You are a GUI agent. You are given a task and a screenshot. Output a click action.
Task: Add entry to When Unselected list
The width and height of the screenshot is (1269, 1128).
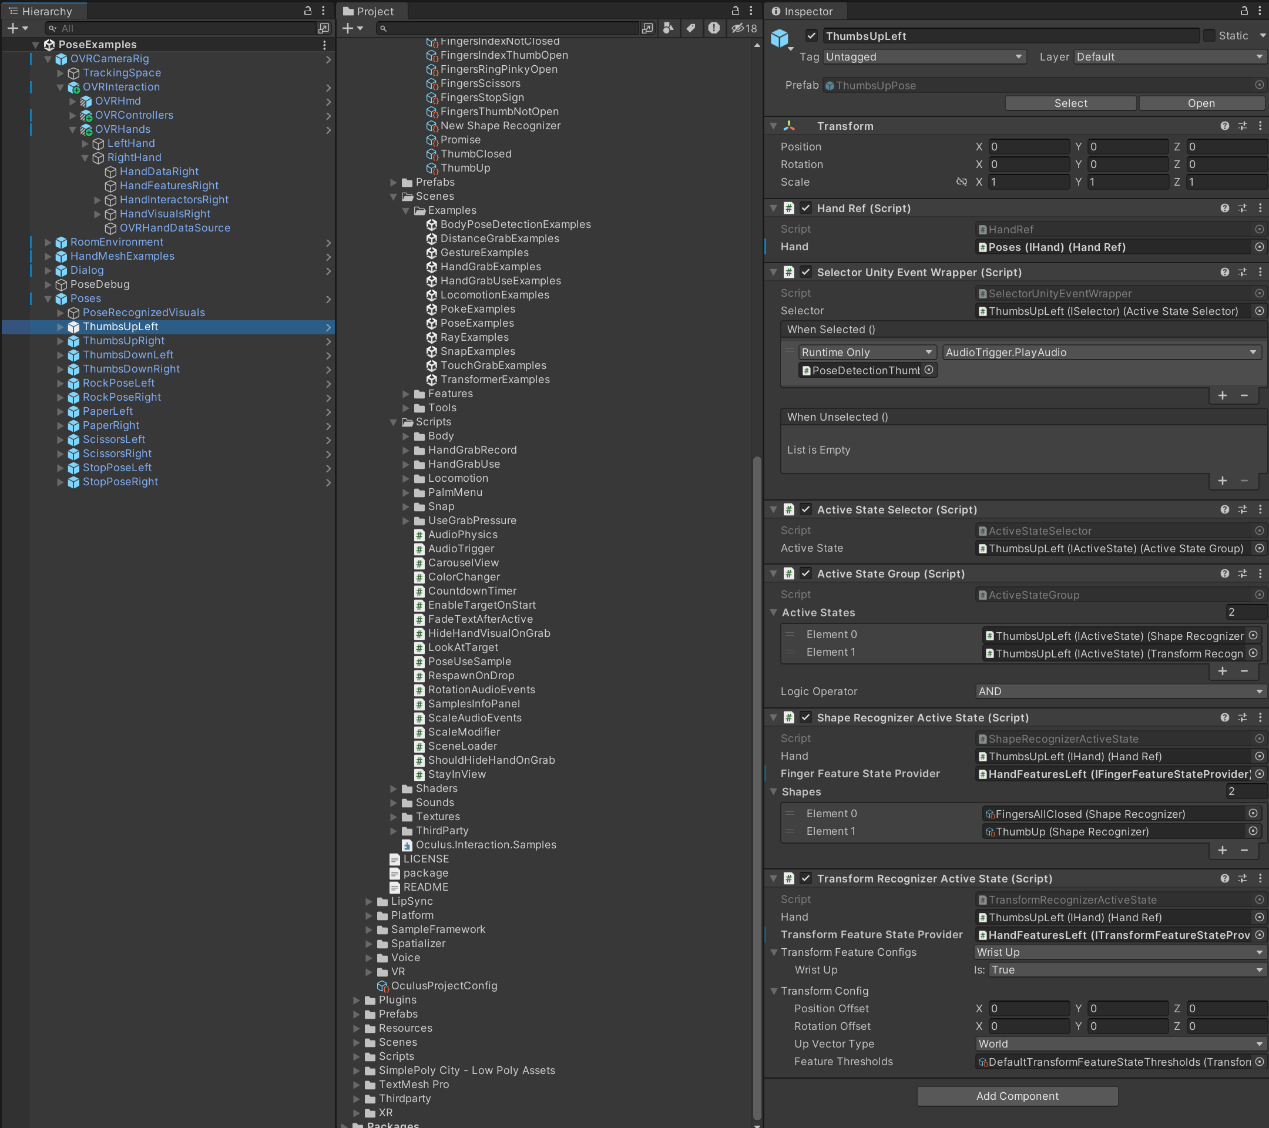pyautogui.click(x=1222, y=481)
